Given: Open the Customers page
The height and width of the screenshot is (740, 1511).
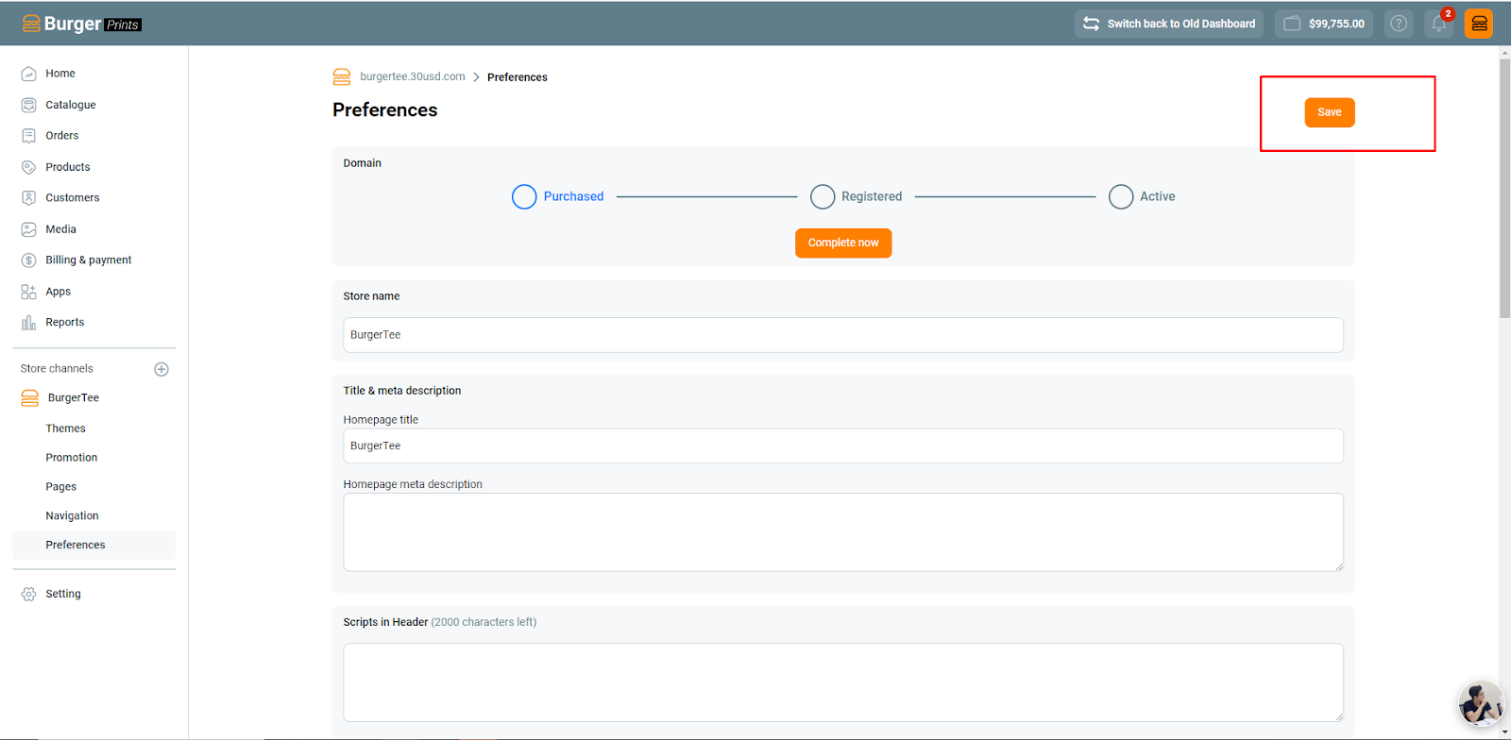Looking at the screenshot, I should (x=73, y=198).
